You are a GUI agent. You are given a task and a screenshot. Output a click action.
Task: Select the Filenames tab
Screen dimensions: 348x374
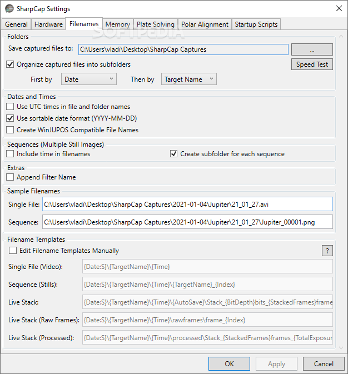click(84, 24)
